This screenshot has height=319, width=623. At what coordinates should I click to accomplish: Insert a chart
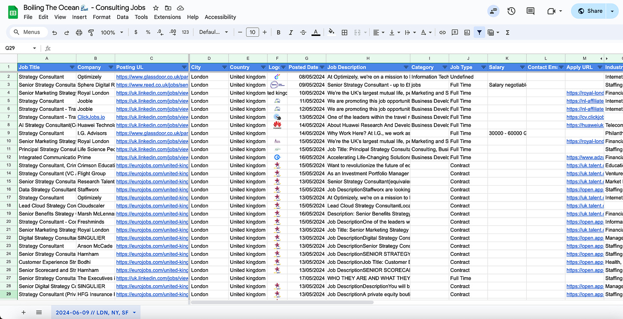(x=467, y=32)
